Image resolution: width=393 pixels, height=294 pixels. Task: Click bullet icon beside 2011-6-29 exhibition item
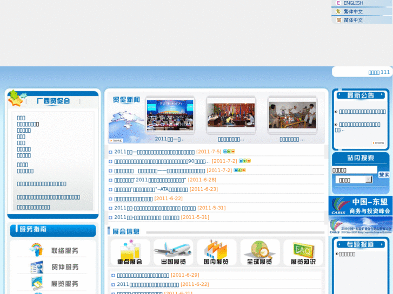point(113,276)
